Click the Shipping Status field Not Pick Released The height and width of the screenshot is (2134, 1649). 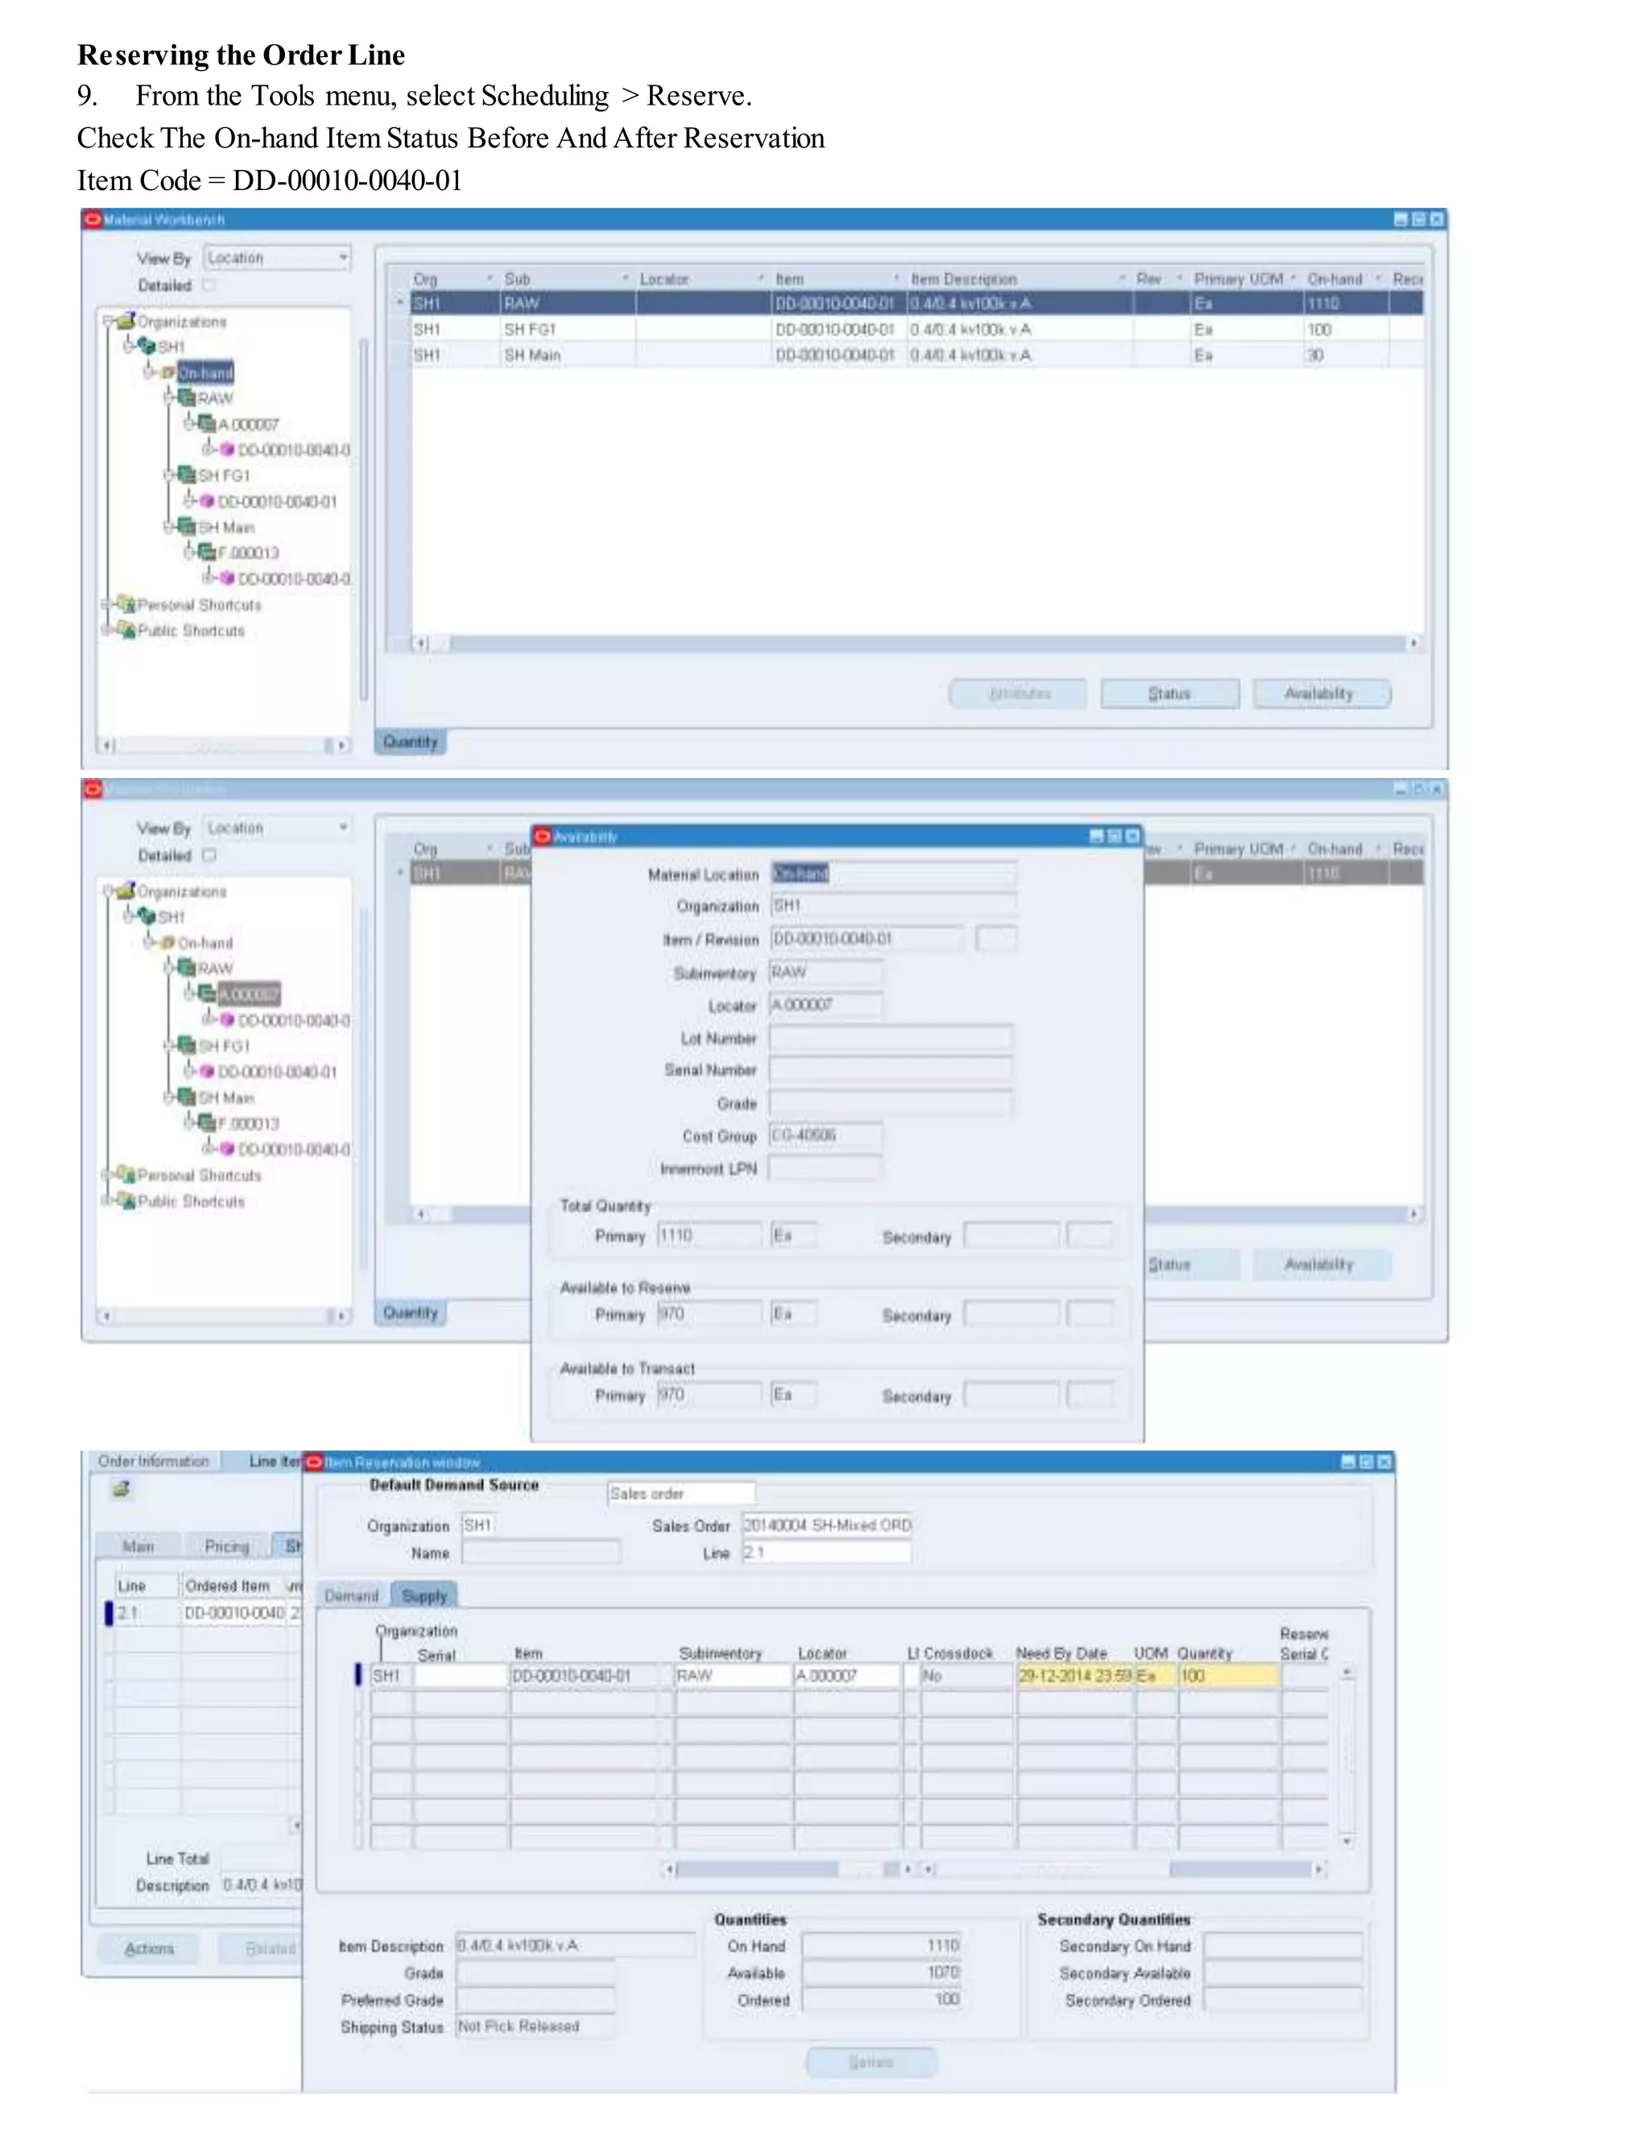pyautogui.click(x=536, y=2027)
